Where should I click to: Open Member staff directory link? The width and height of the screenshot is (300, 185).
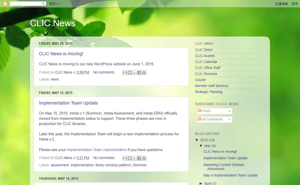click(x=212, y=86)
